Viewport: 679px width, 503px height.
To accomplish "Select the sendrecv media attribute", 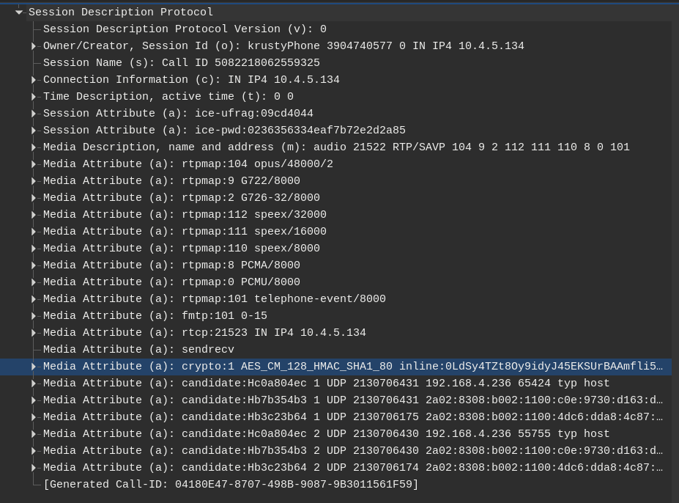I will (x=138, y=350).
